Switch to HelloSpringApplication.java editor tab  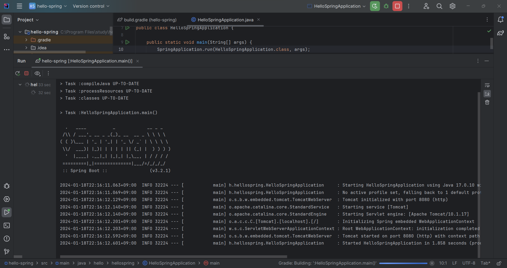225,20
